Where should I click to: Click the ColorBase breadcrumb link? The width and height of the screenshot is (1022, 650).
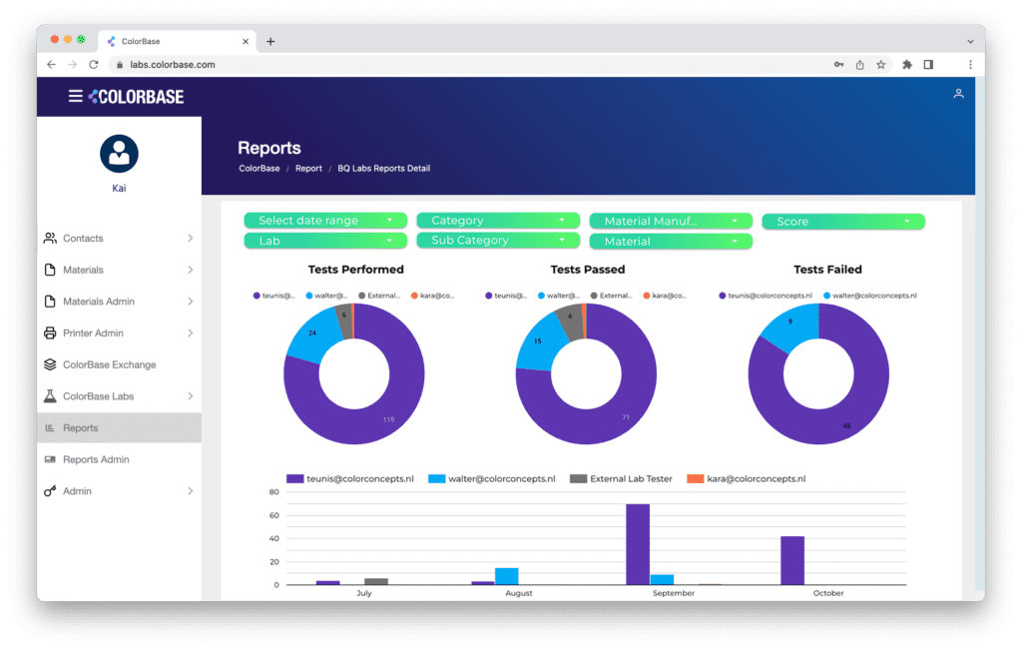(x=258, y=168)
